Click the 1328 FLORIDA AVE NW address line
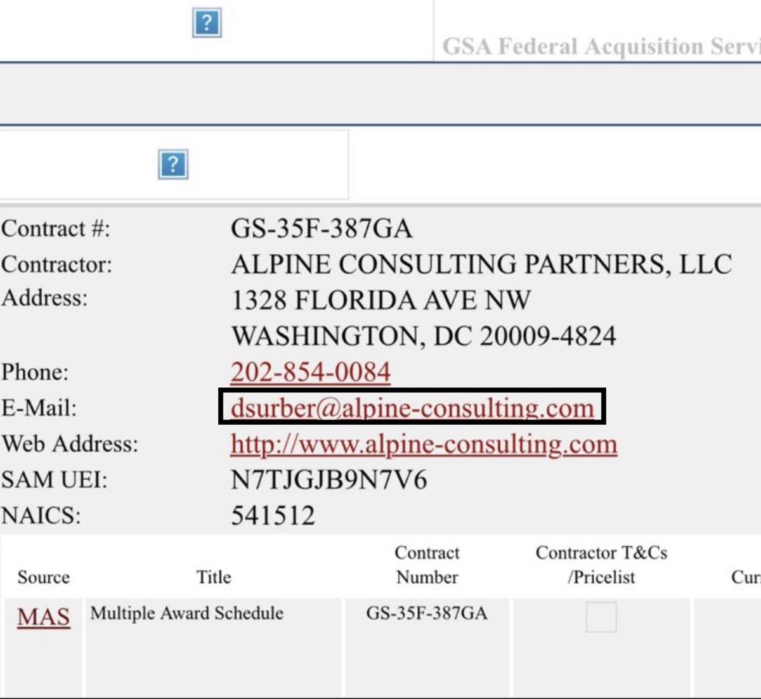The width and height of the screenshot is (761, 699). 380,300
